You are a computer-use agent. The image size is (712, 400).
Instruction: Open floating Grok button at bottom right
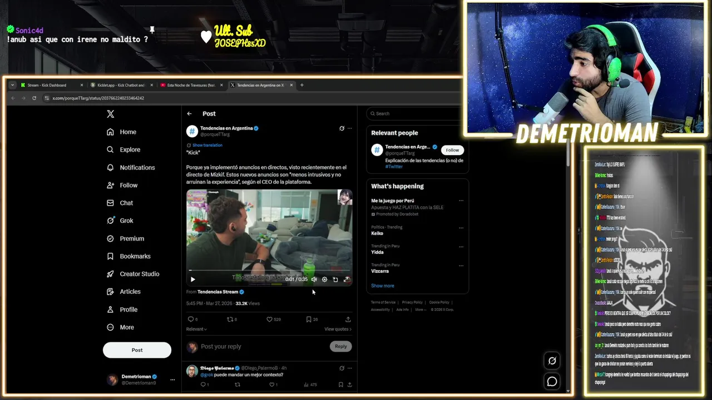(x=552, y=361)
